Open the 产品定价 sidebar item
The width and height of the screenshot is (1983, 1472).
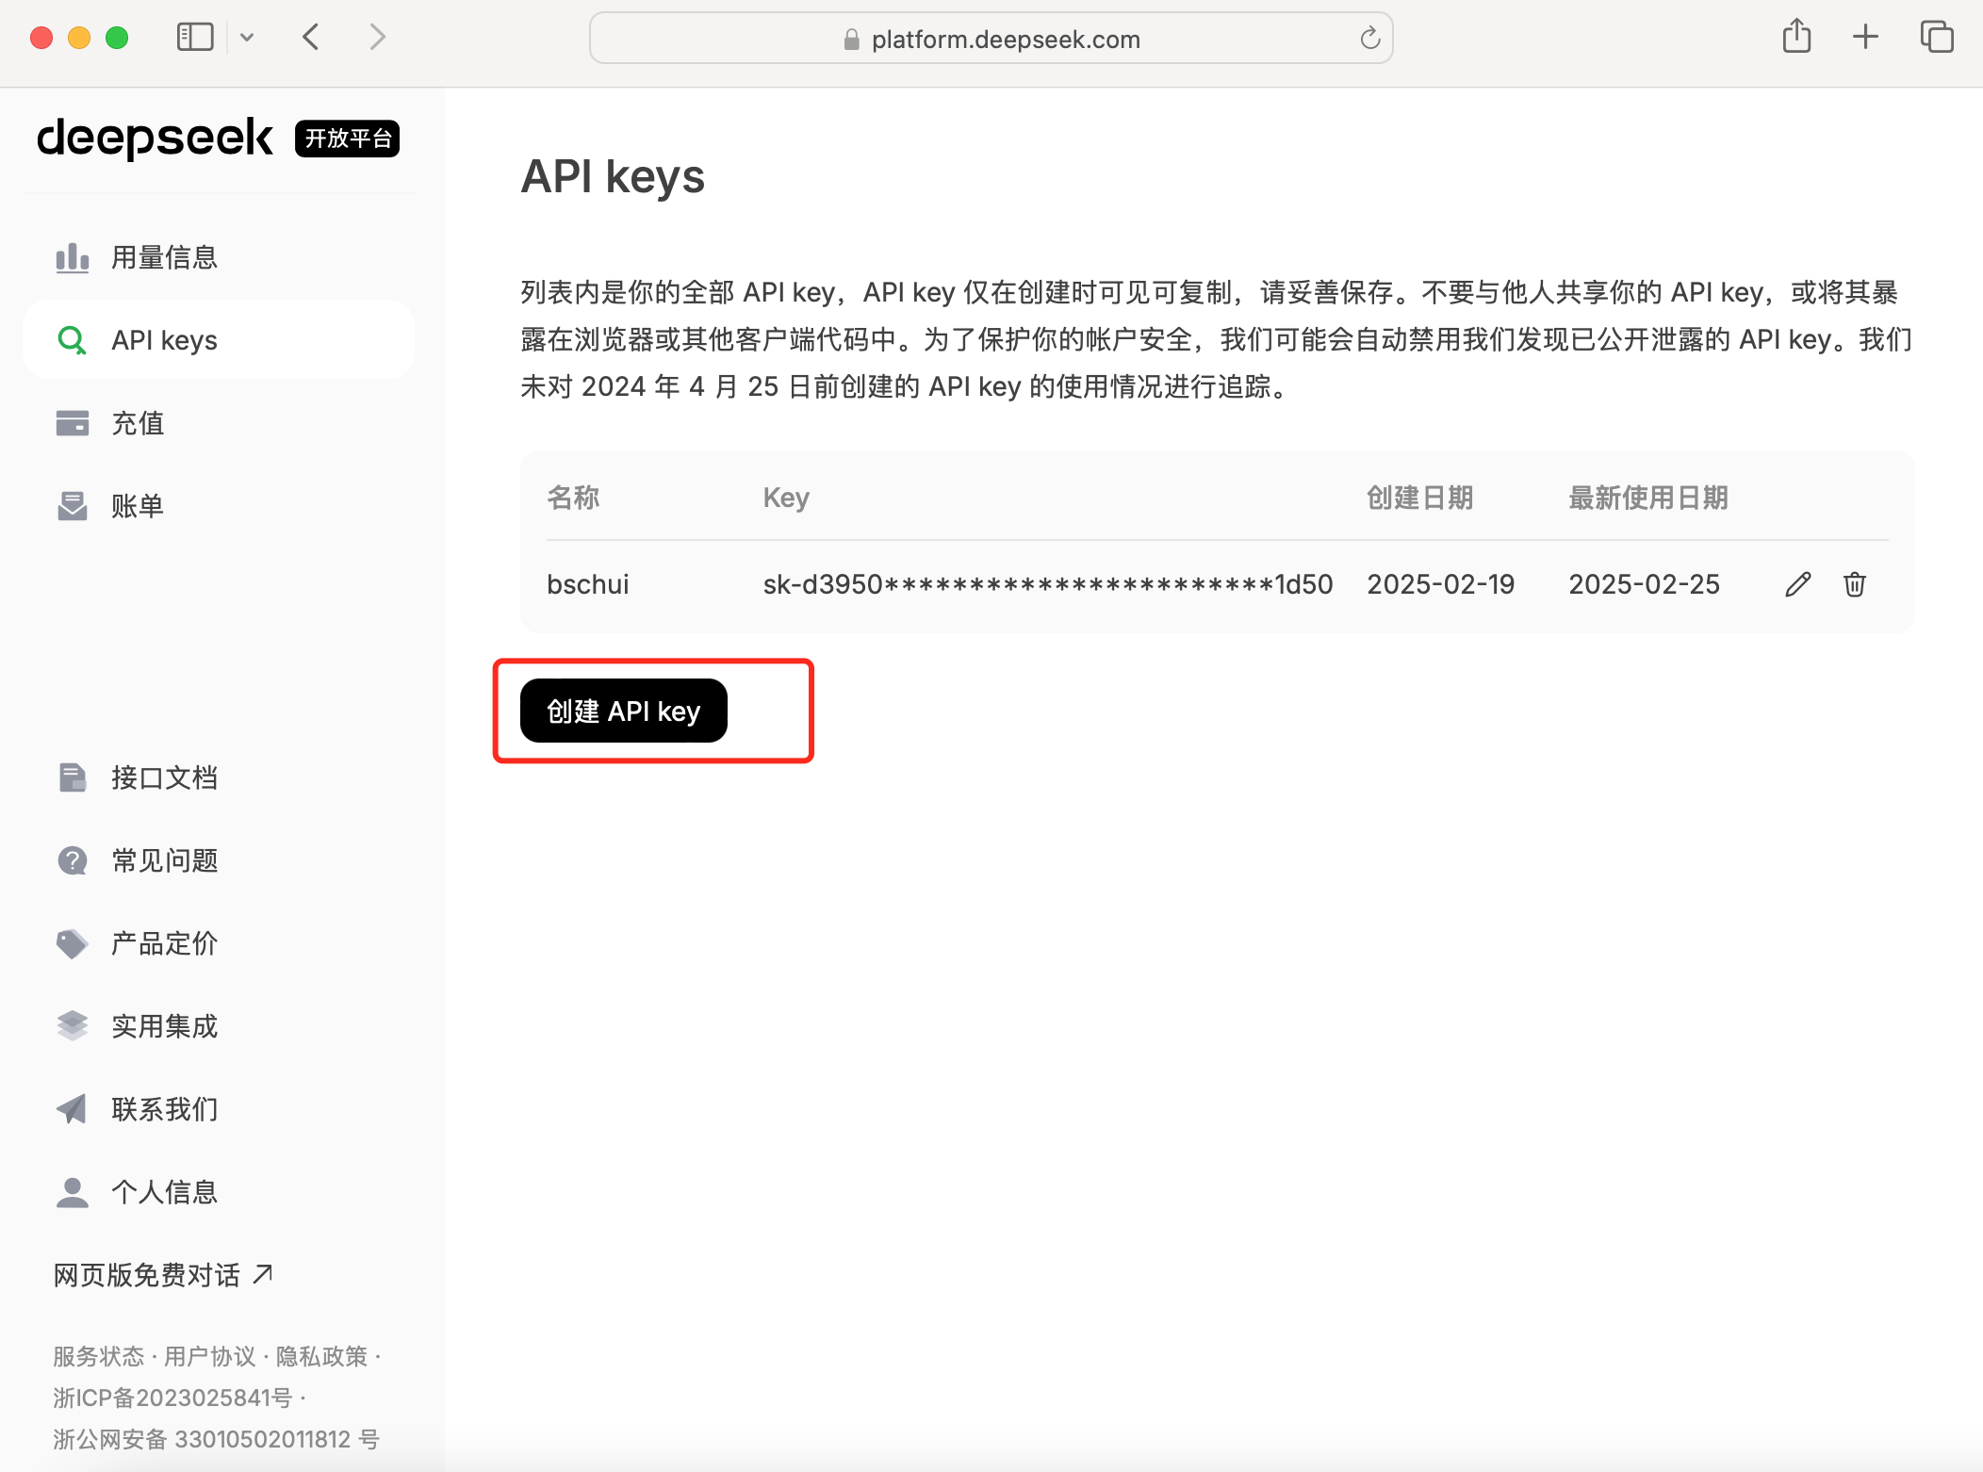click(x=219, y=943)
